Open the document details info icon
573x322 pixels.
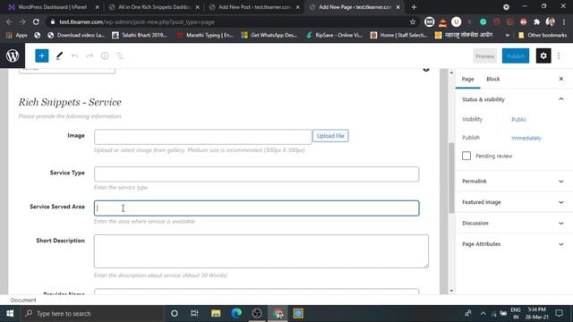[105, 55]
